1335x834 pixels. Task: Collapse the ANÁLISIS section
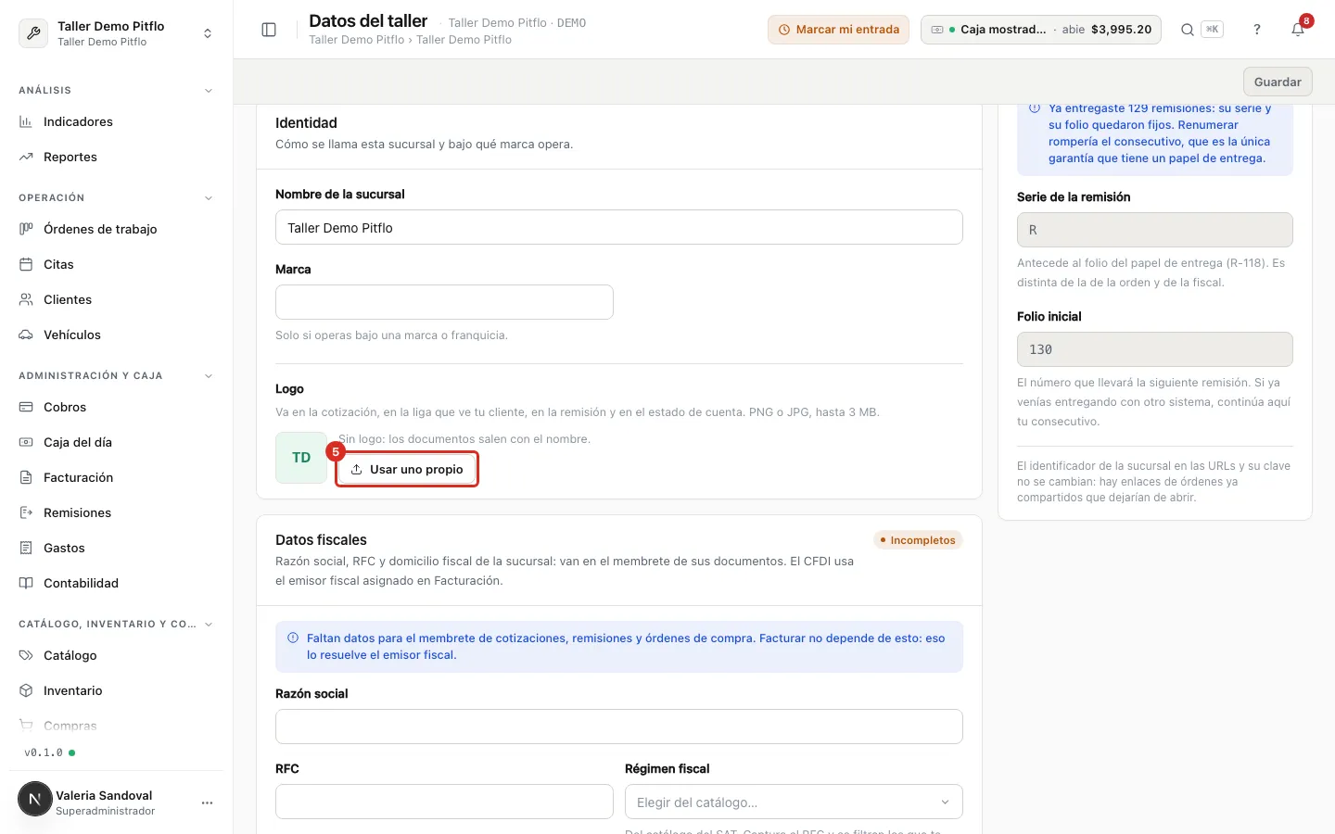tap(209, 91)
